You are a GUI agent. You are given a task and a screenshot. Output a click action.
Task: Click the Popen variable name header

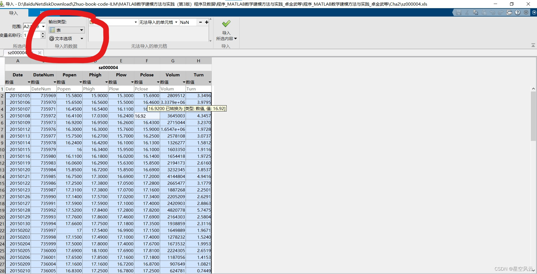coord(69,75)
